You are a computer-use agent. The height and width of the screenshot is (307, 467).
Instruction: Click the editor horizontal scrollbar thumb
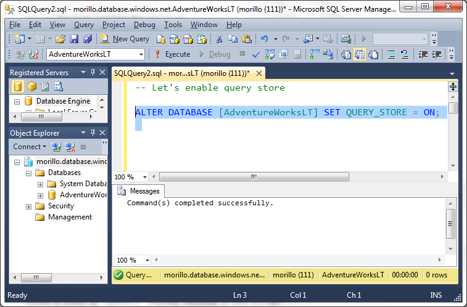pos(254,177)
